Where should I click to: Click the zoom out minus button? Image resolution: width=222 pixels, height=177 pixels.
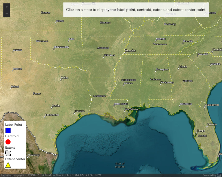pos(7,13)
